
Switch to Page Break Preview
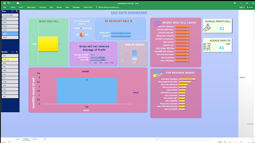pos(230,142)
